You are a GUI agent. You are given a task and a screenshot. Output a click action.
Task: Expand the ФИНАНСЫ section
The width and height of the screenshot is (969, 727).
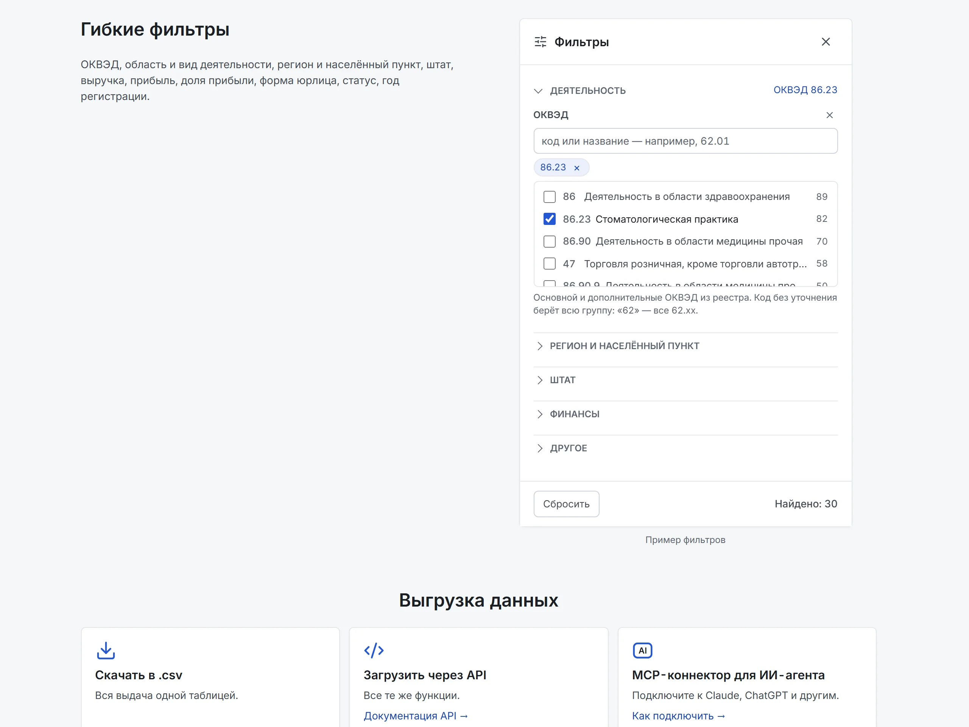(568, 414)
